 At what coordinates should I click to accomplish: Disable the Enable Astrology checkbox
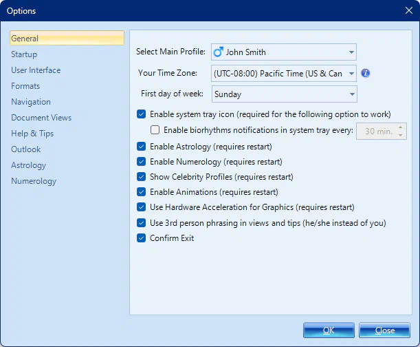(x=142, y=146)
